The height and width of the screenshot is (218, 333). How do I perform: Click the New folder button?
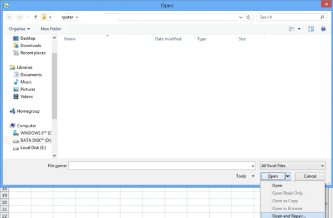(51, 29)
